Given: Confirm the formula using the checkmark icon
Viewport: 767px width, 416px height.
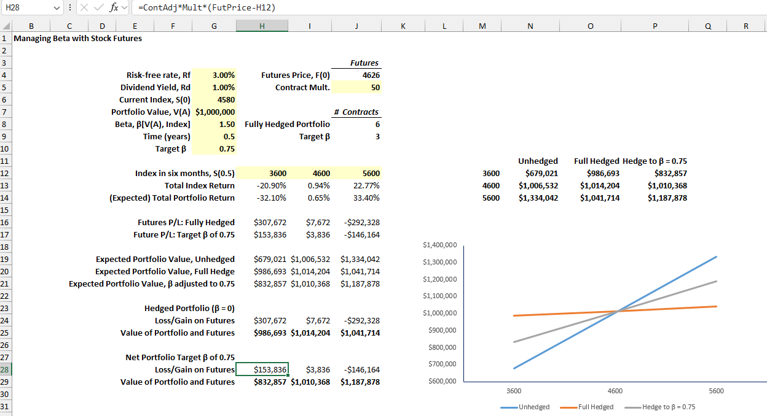Looking at the screenshot, I should (x=99, y=8).
